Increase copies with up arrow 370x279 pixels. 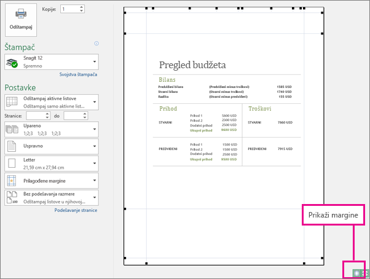[81, 7]
